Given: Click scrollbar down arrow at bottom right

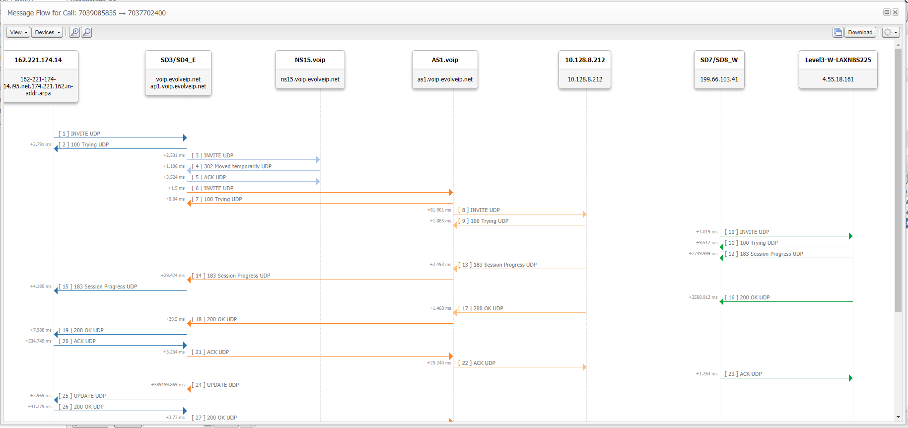Looking at the screenshot, I should pos(898,417).
